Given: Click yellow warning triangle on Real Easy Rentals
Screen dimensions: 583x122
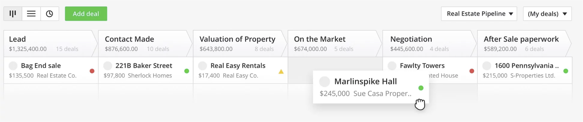Looking at the screenshot, I should [281, 72].
